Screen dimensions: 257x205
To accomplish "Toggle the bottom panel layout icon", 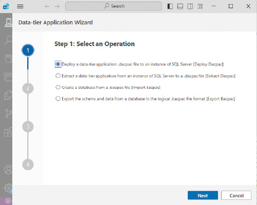I will [180, 6].
